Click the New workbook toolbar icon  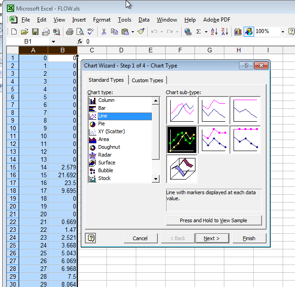(x=14, y=31)
